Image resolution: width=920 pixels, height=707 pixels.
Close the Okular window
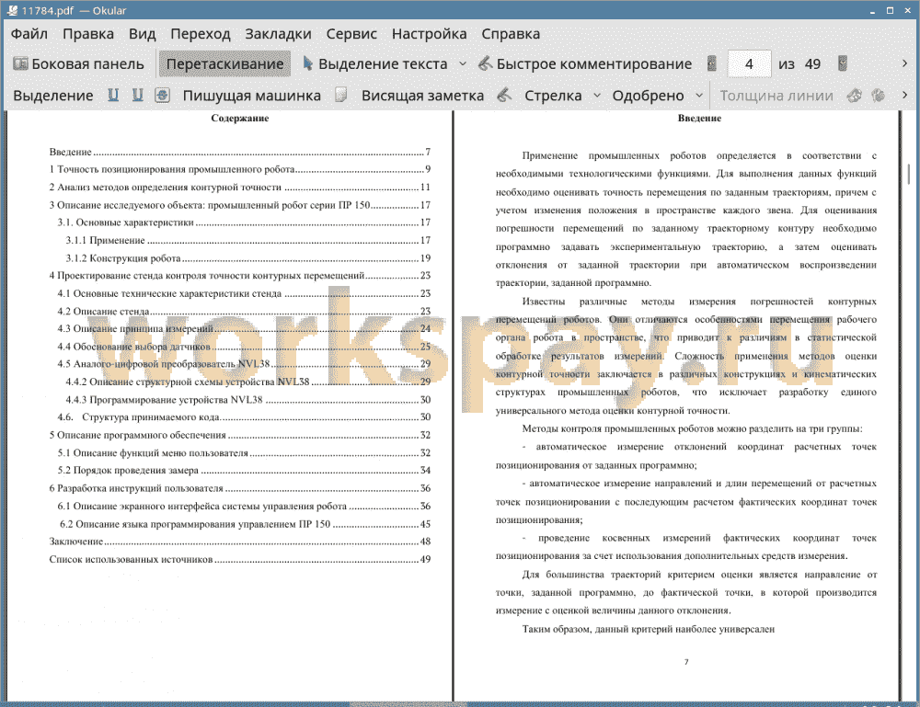point(907,10)
